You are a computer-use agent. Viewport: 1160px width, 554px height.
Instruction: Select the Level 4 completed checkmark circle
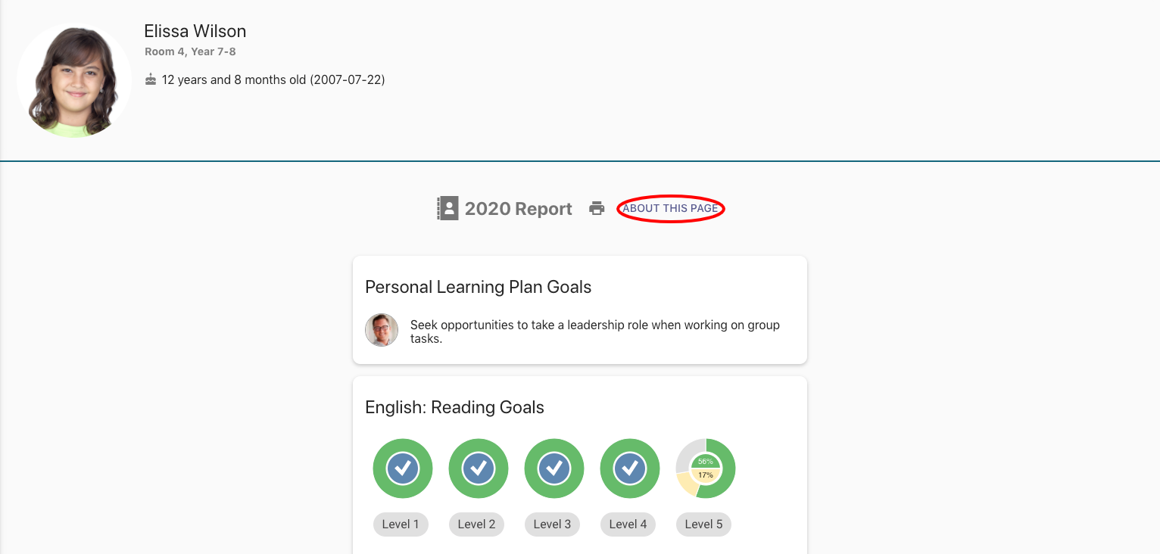click(x=630, y=468)
